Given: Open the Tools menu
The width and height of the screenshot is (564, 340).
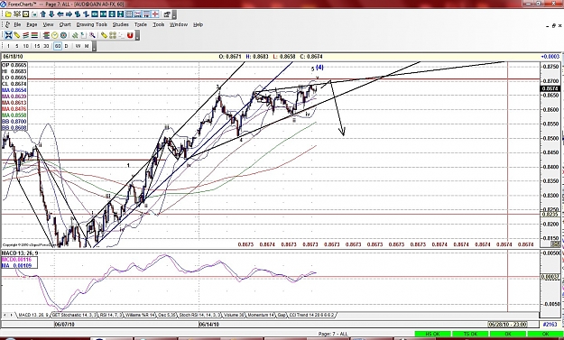Looking at the screenshot, I should [x=158, y=24].
